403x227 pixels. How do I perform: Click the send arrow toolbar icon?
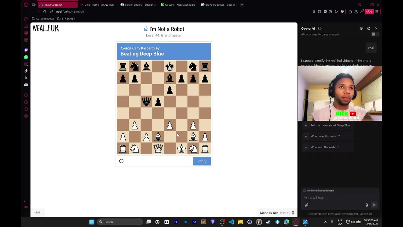pos(336,12)
